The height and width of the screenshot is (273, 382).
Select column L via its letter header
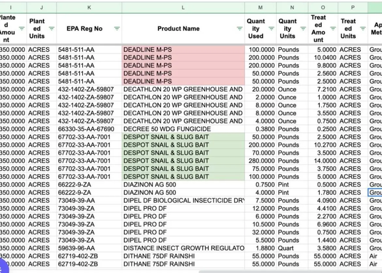183,8
